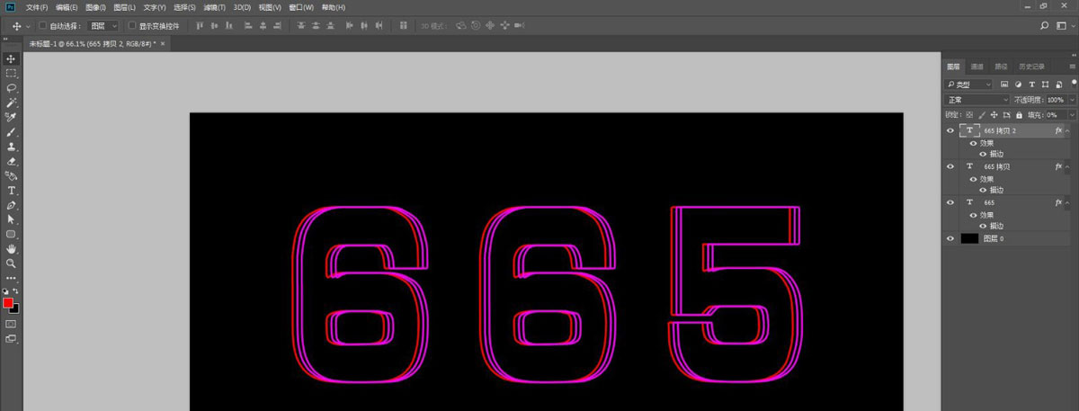Open 填充 fill dropdown arrow
Image resolution: width=1079 pixels, height=411 pixels.
1071,115
